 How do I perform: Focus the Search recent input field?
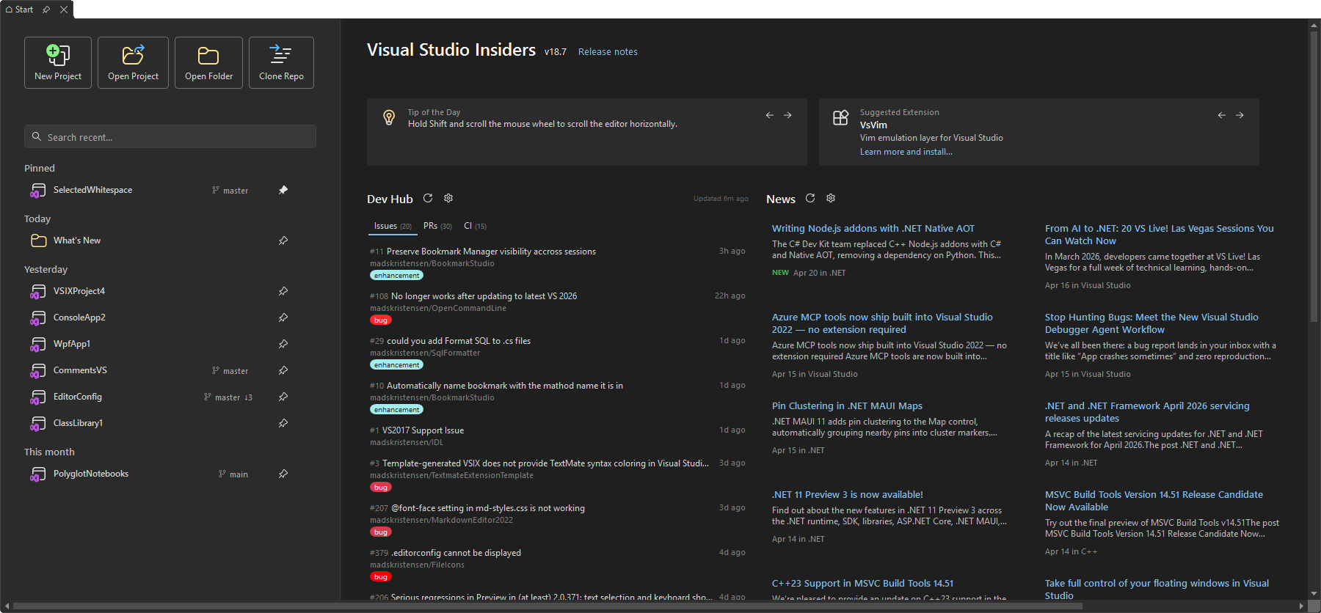click(x=170, y=136)
